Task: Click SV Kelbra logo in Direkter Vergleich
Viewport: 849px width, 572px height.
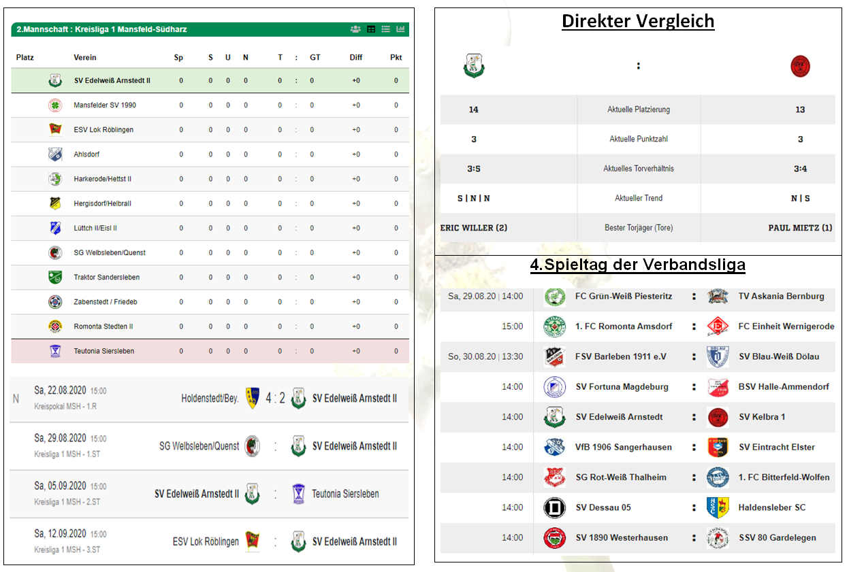Action: pyautogui.click(x=800, y=66)
